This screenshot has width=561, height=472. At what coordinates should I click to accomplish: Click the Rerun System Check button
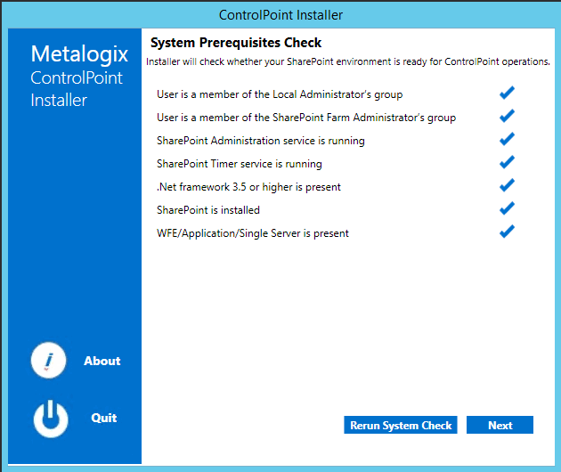pyautogui.click(x=401, y=425)
